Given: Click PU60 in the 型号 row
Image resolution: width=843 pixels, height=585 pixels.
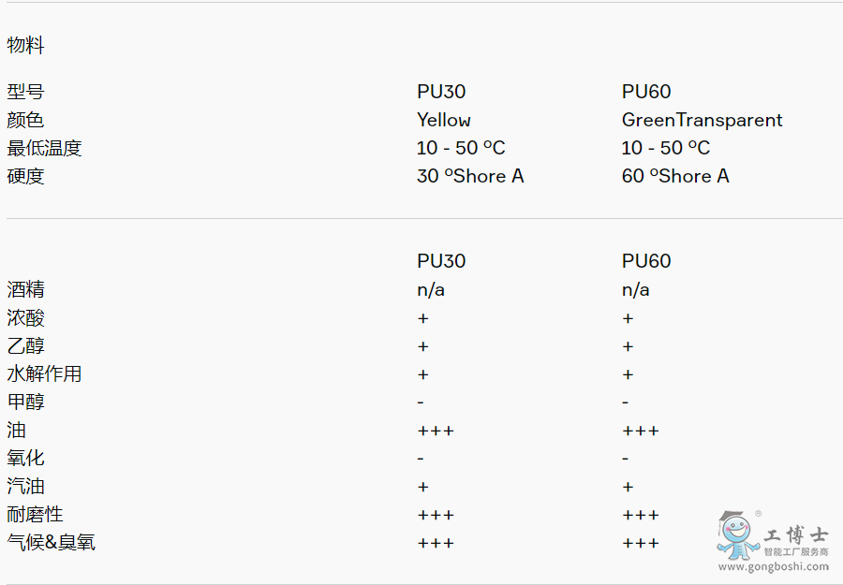Looking at the screenshot, I should pos(646,92).
